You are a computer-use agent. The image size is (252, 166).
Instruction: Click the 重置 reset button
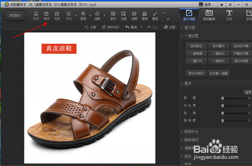click(x=248, y=92)
